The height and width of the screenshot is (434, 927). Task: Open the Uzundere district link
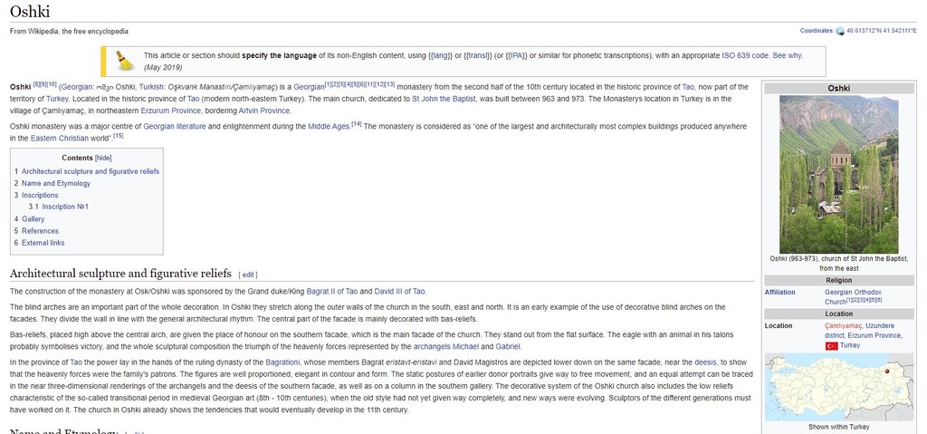click(860, 331)
